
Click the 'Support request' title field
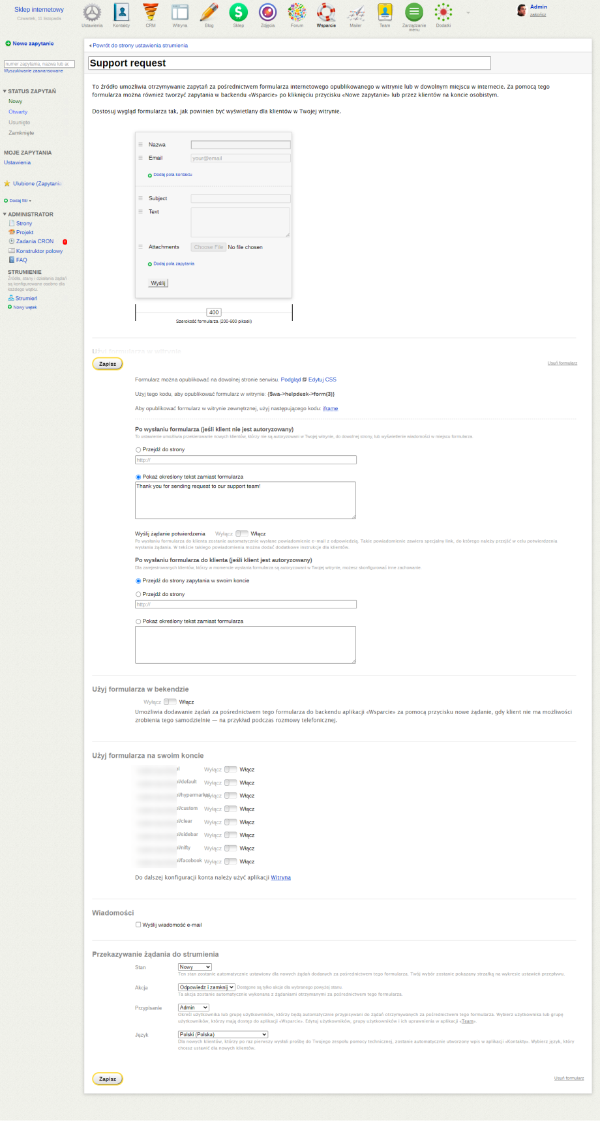tap(289, 63)
